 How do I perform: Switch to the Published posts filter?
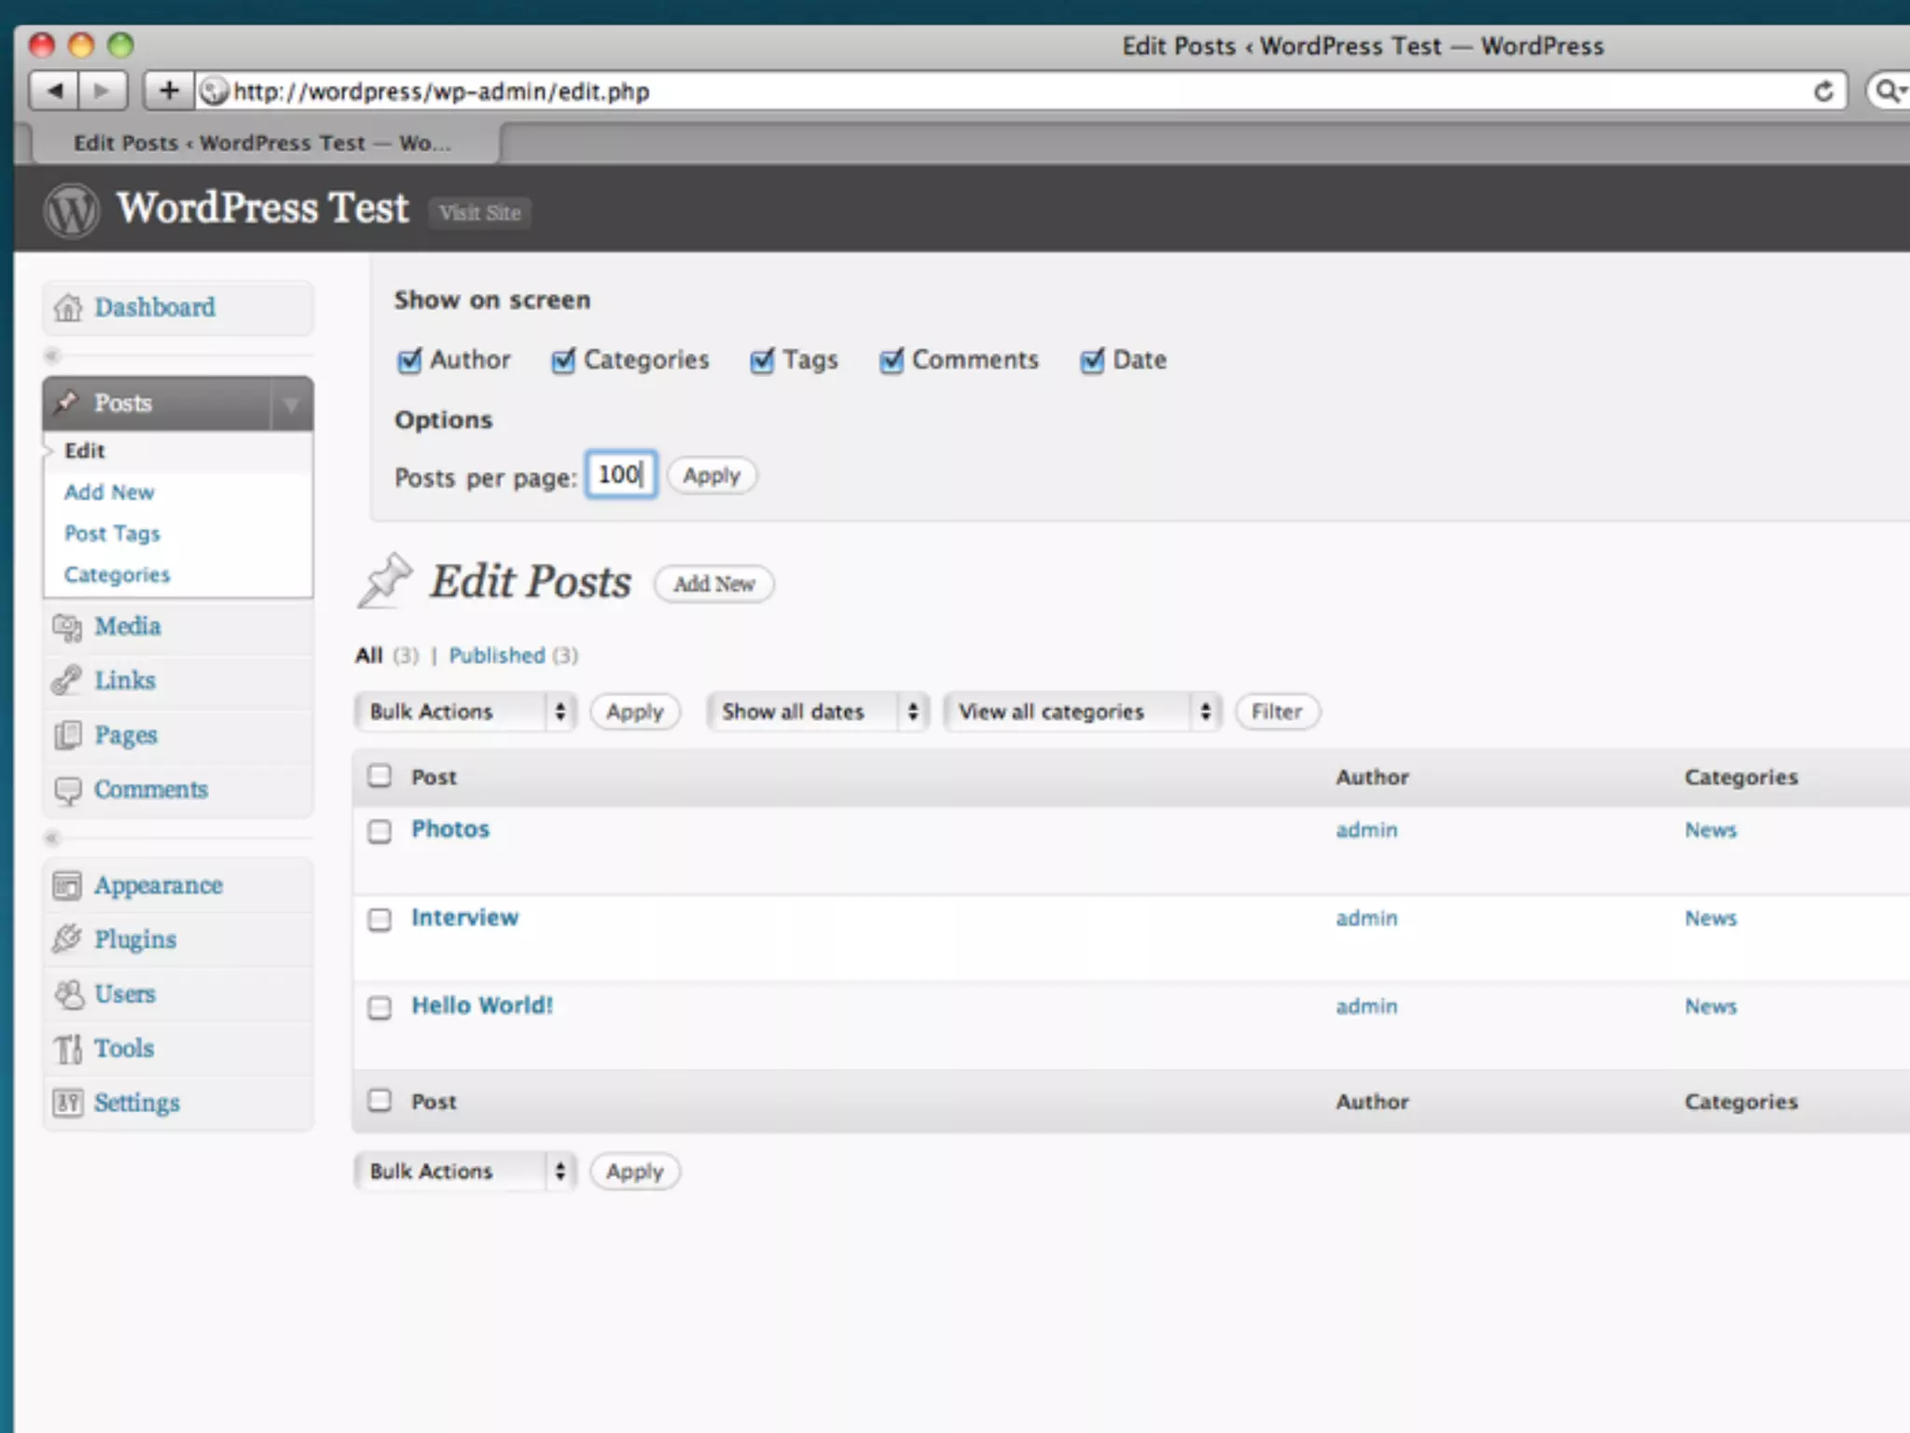click(x=496, y=656)
